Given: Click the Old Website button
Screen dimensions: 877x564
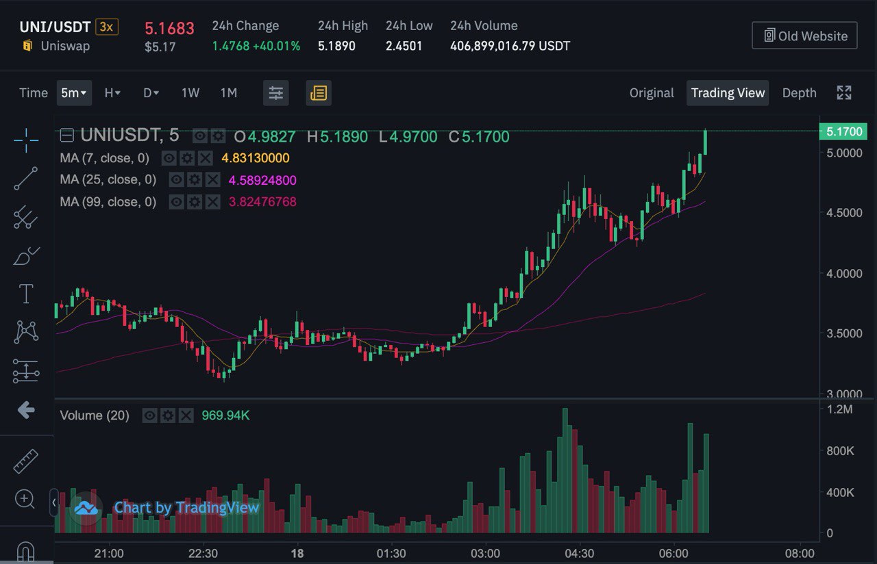Looking at the screenshot, I should click(804, 36).
